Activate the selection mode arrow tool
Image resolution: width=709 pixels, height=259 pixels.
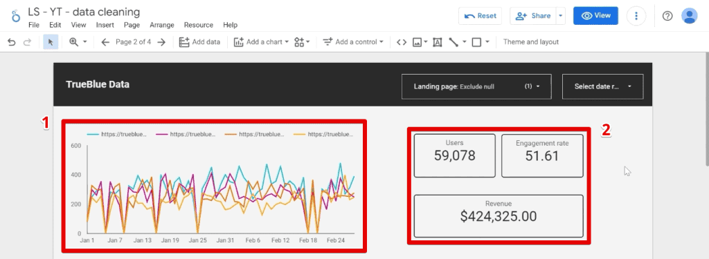tap(51, 42)
